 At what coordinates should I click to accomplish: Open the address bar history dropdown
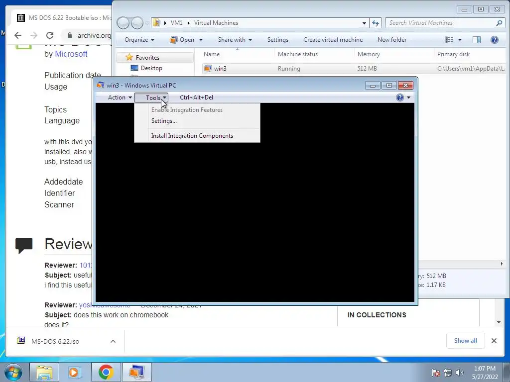[364, 23]
